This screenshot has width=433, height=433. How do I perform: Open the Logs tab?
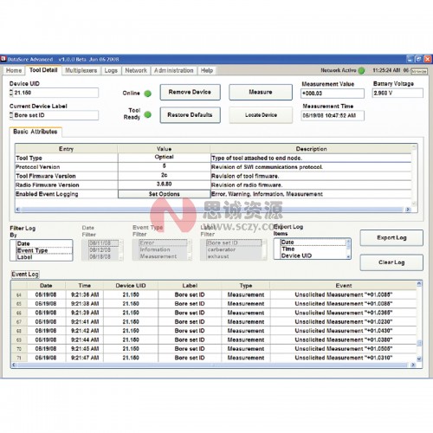pyautogui.click(x=111, y=70)
